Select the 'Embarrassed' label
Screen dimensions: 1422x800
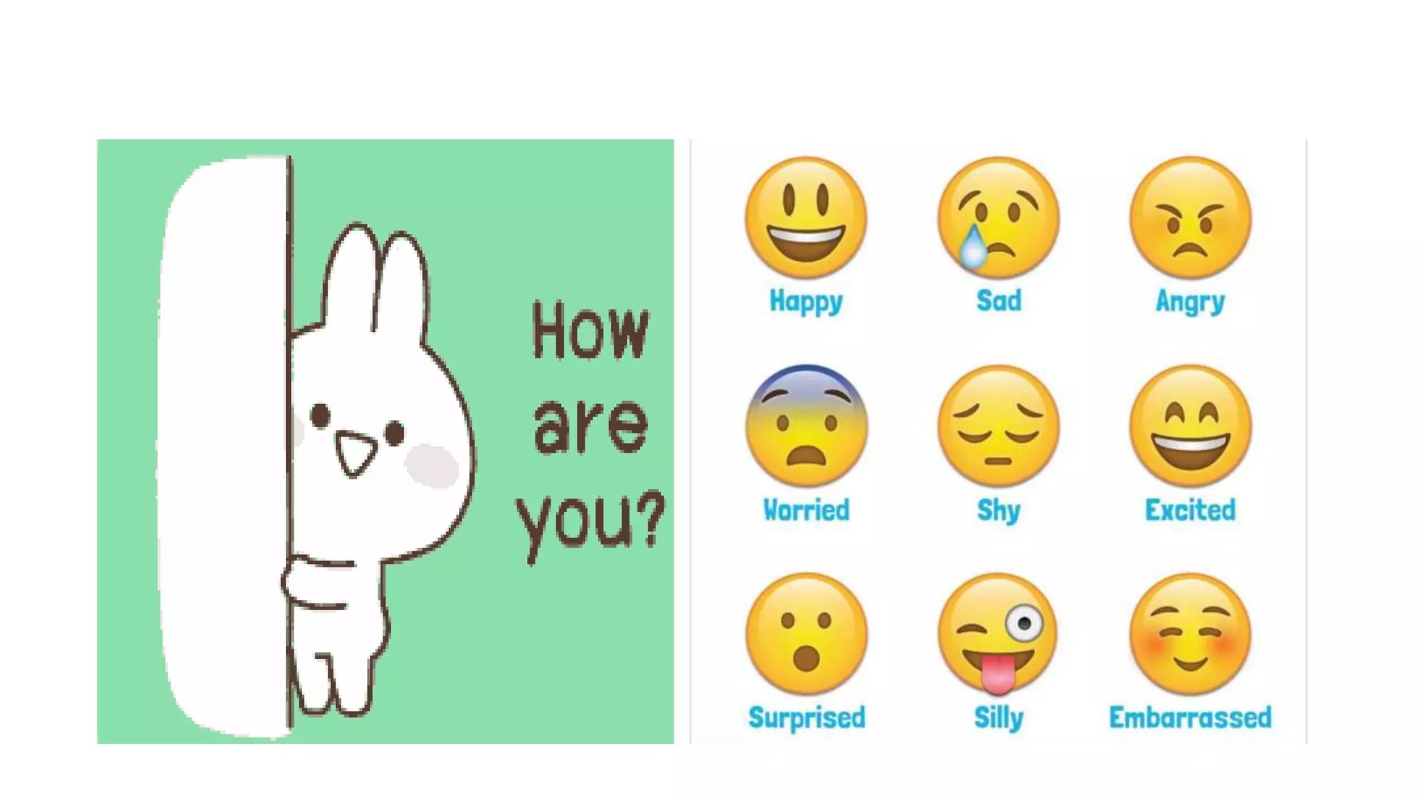point(1190,717)
